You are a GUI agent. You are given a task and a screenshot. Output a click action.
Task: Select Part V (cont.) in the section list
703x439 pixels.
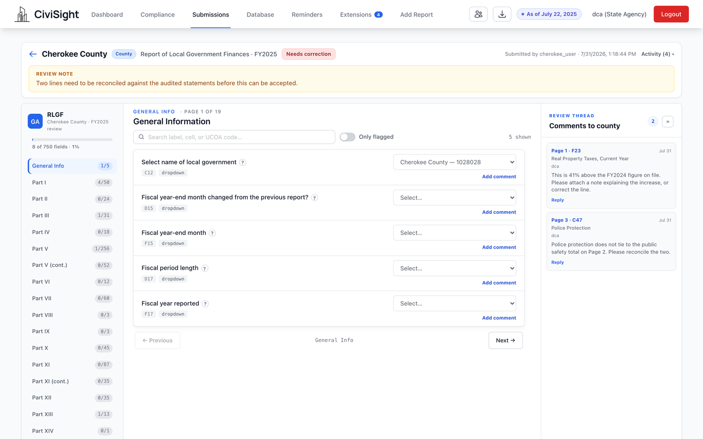[72, 265]
